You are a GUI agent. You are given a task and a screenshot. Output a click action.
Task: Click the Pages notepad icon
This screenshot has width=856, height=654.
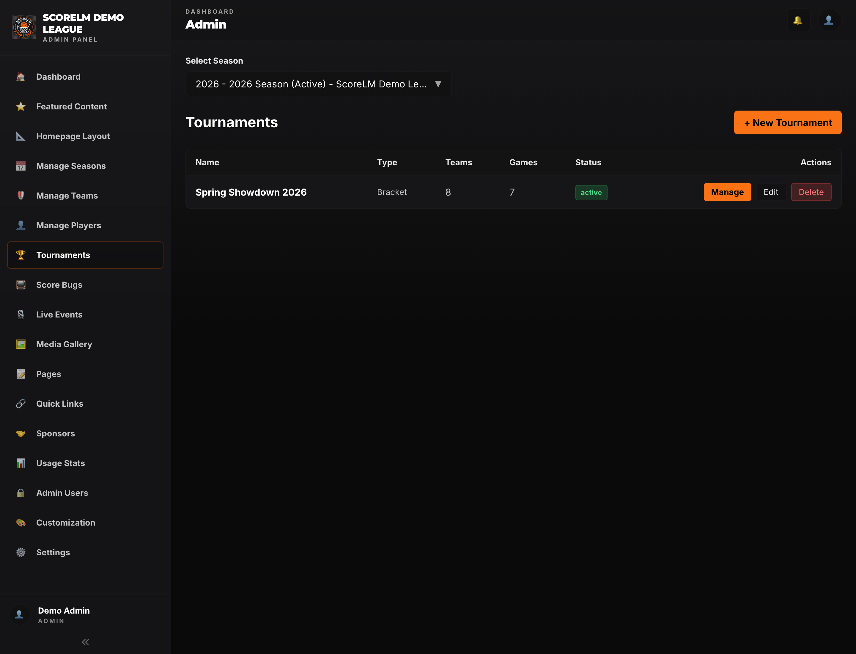21,374
